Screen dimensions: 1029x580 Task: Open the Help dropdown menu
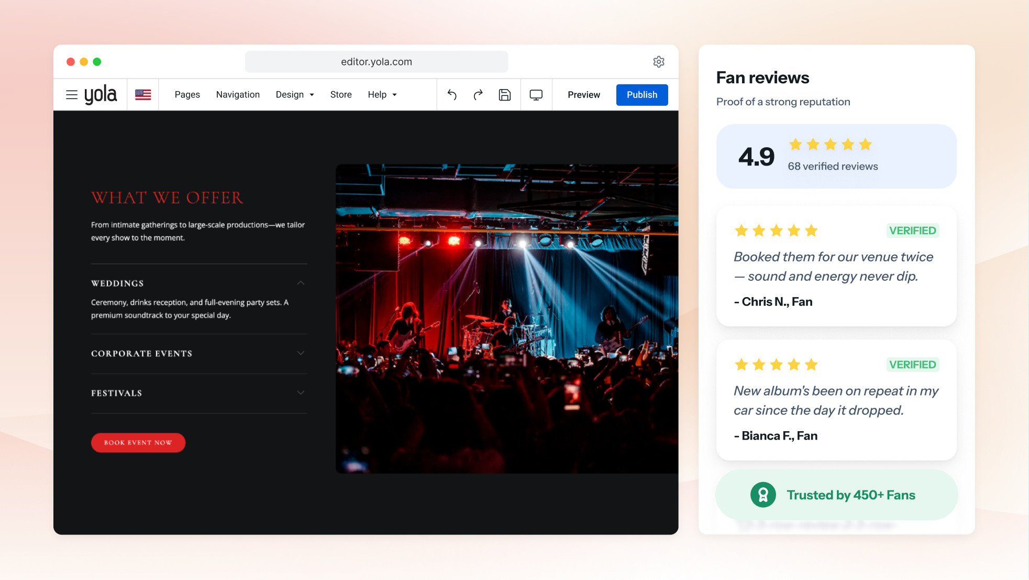[382, 95]
